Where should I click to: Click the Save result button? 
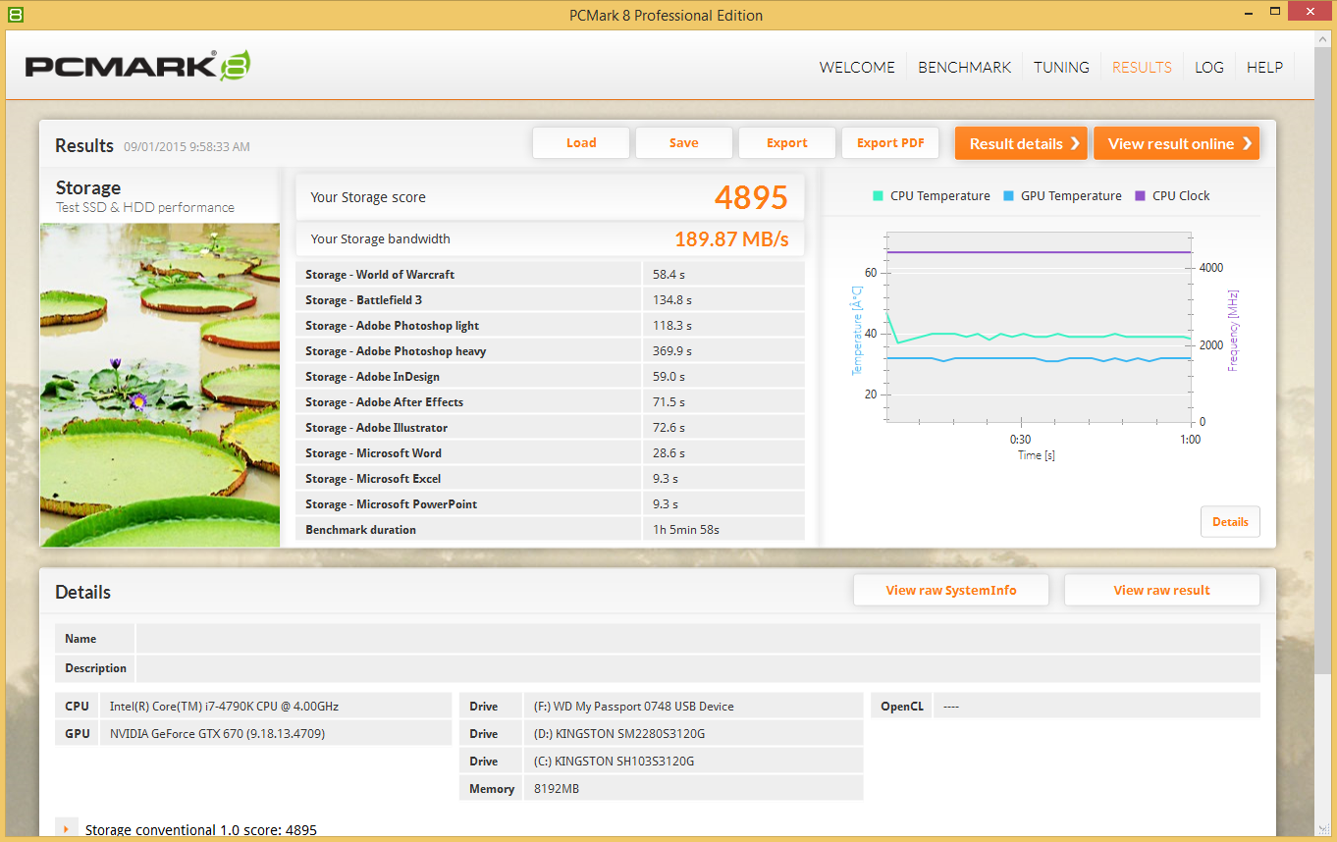(684, 143)
